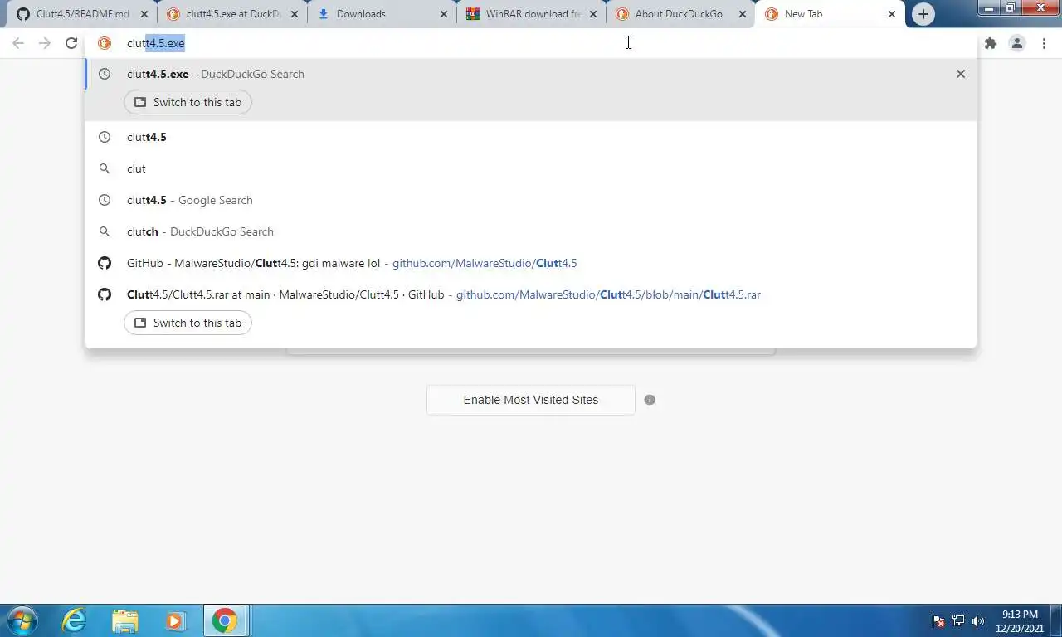
Task: Close the WinRAR download tab
Action: coord(593,14)
